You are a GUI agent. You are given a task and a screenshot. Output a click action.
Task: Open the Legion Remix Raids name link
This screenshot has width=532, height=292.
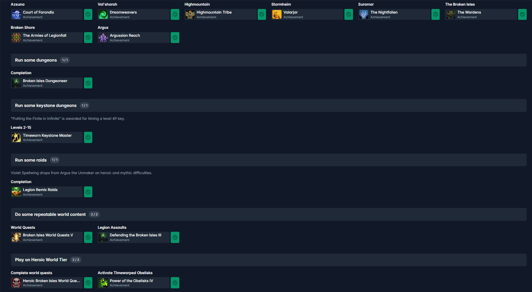tap(40, 190)
